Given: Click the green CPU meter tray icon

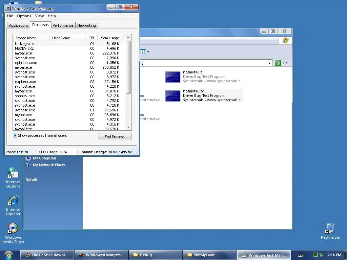Looking at the screenshot, I should 315,255.
